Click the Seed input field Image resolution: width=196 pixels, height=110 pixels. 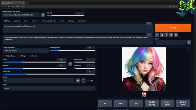(39, 80)
